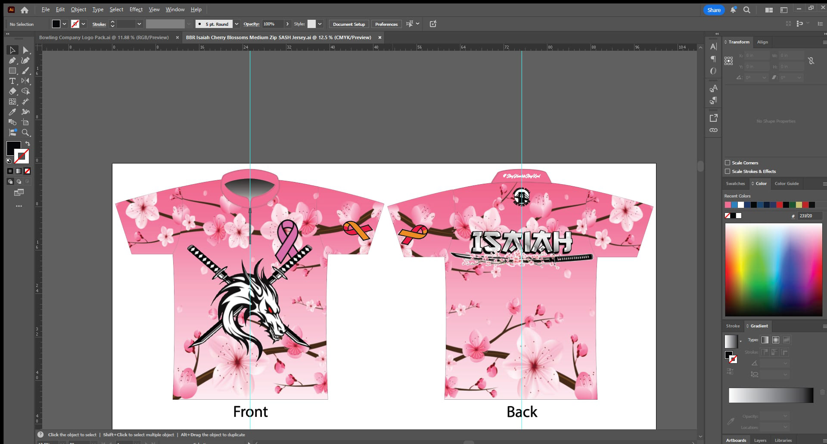
Task: Open the Object menu
Action: pos(78,9)
